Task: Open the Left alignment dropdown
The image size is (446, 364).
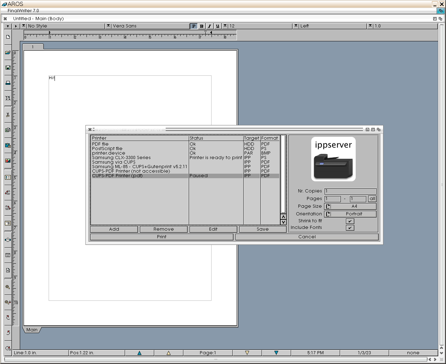Action: coord(296,26)
